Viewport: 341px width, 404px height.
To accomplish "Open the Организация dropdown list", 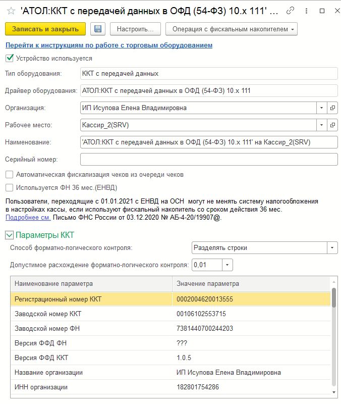I will click(x=322, y=108).
